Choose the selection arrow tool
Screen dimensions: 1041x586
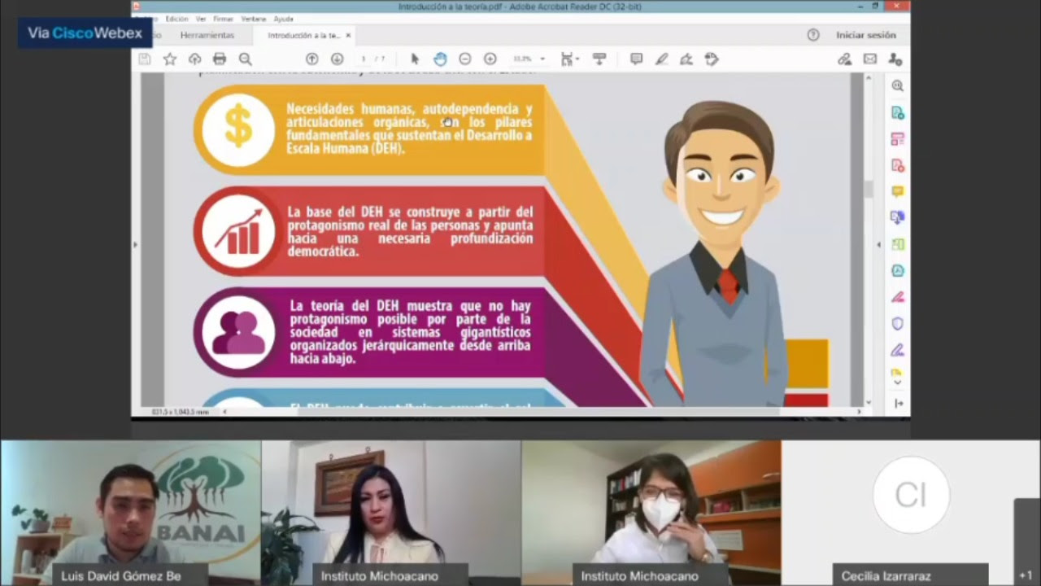pos(415,59)
